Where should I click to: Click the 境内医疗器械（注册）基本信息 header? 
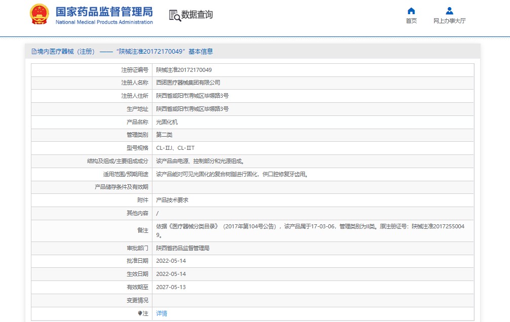coord(122,52)
